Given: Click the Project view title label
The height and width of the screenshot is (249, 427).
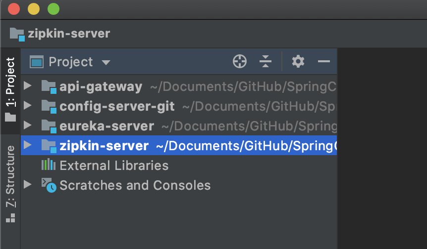Looking at the screenshot, I should point(71,62).
